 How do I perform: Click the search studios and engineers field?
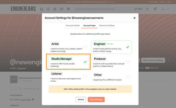coord(102,9)
